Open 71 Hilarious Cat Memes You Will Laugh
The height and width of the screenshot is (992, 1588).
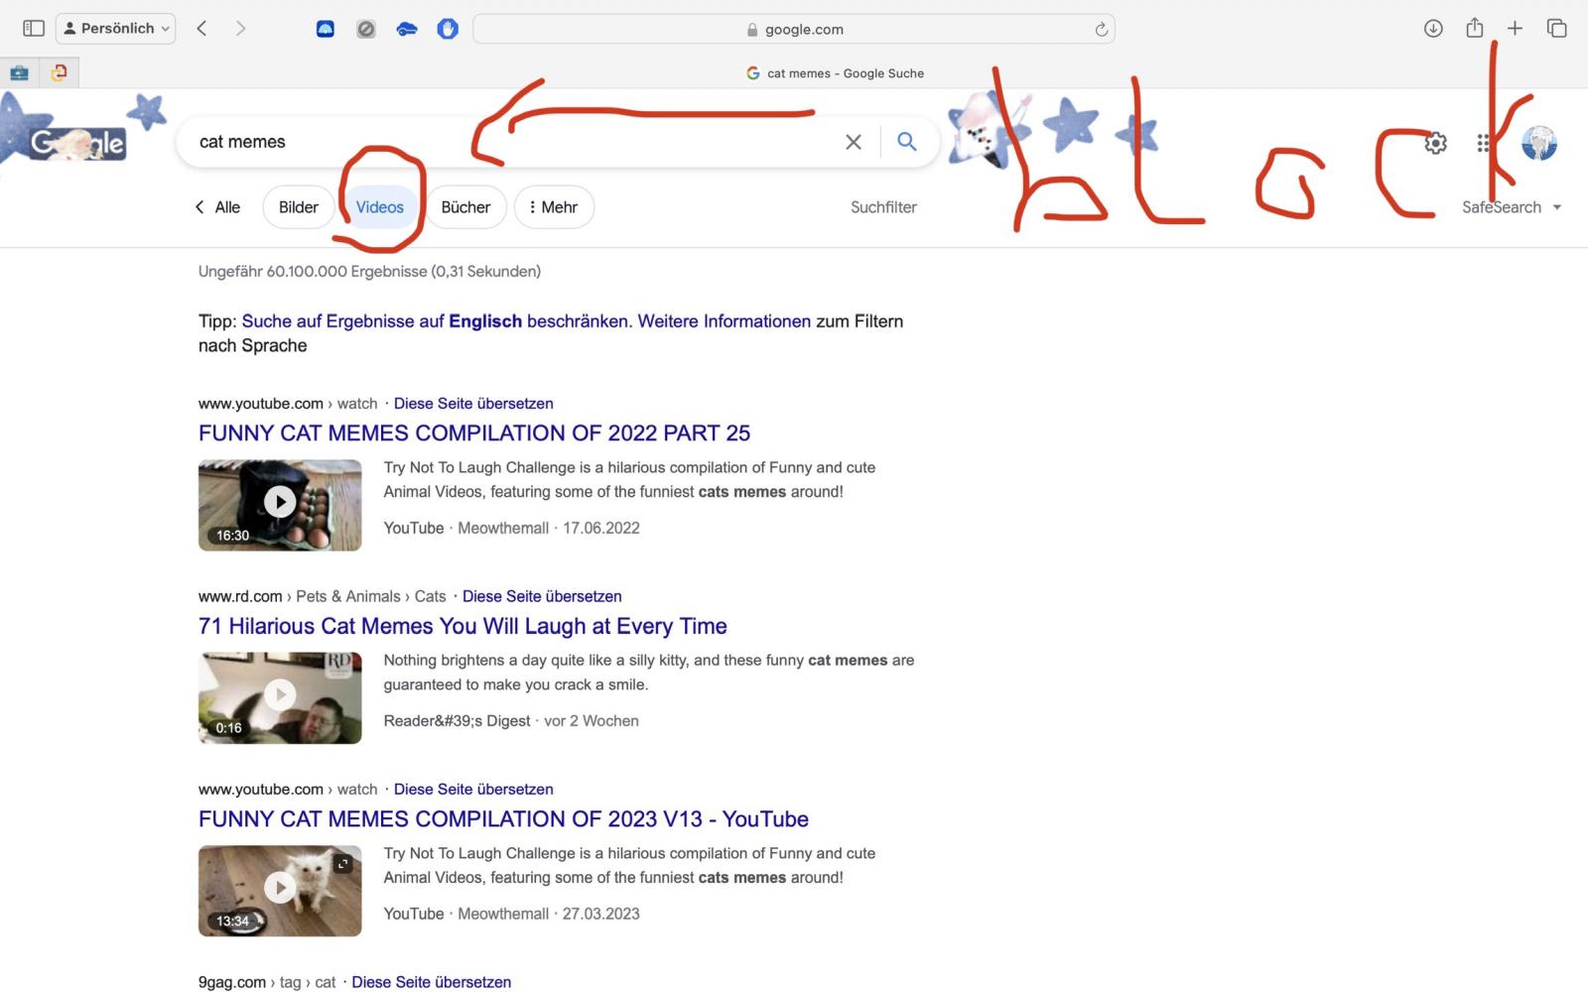(x=463, y=626)
